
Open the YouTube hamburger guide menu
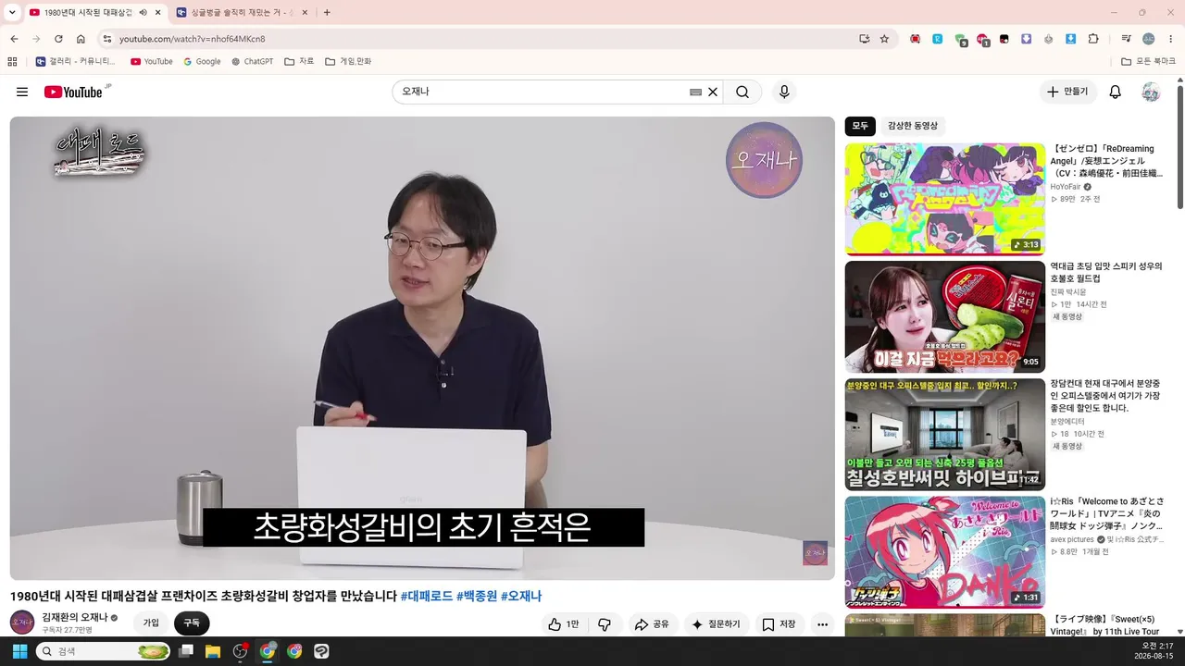pos(22,92)
